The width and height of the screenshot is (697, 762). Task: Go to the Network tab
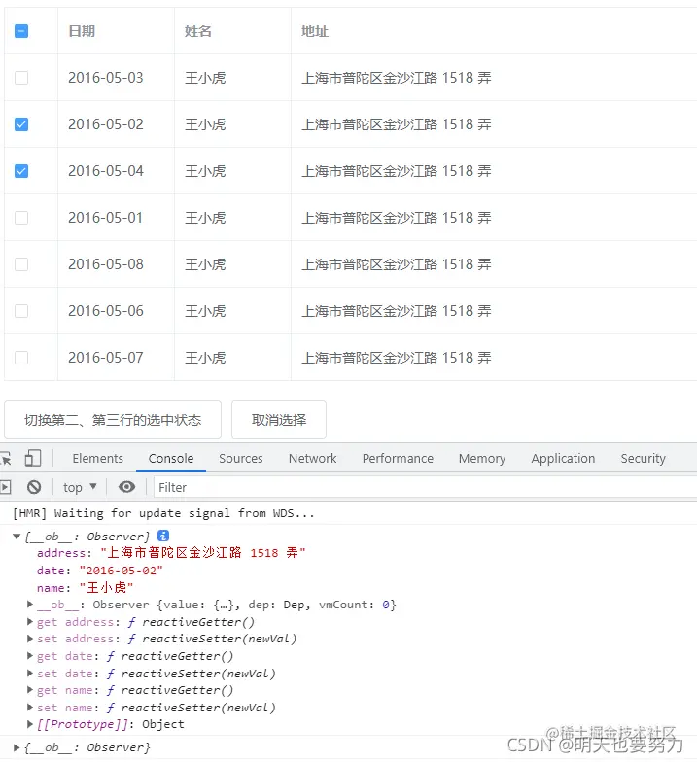tap(313, 459)
